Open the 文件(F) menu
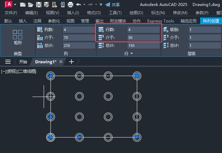The height and width of the screenshot is (153, 222). click(11, 13)
